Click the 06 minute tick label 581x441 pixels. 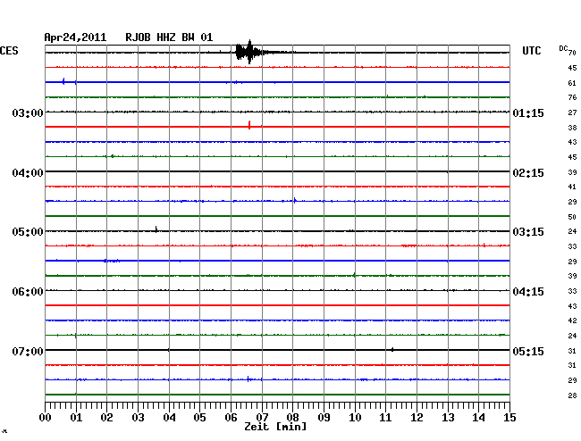coord(231,418)
